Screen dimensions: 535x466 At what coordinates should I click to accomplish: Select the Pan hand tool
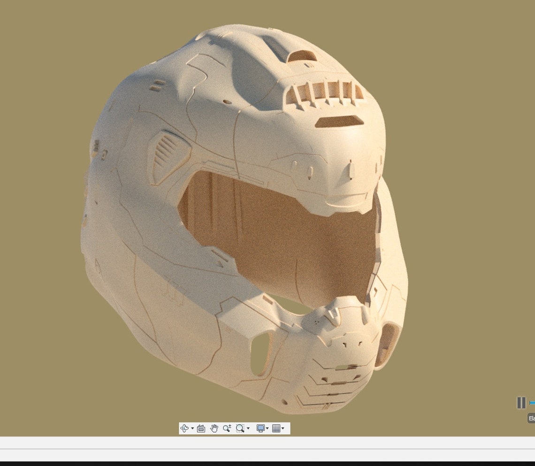pyautogui.click(x=214, y=428)
